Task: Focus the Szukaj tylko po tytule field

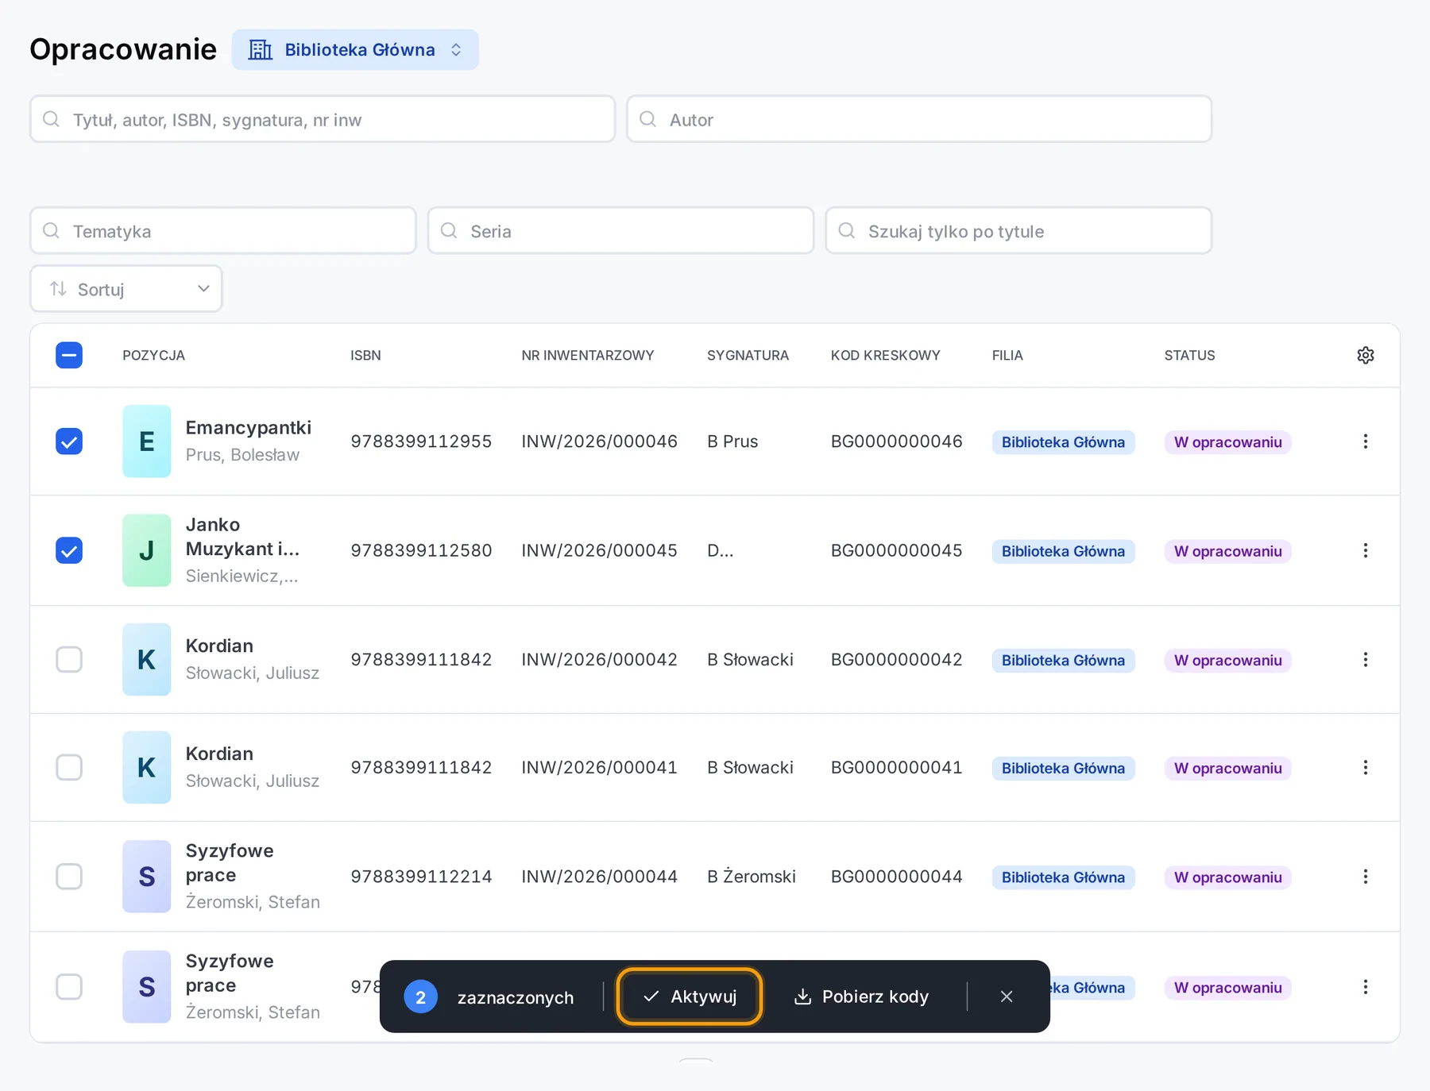Action: pos(1018,231)
